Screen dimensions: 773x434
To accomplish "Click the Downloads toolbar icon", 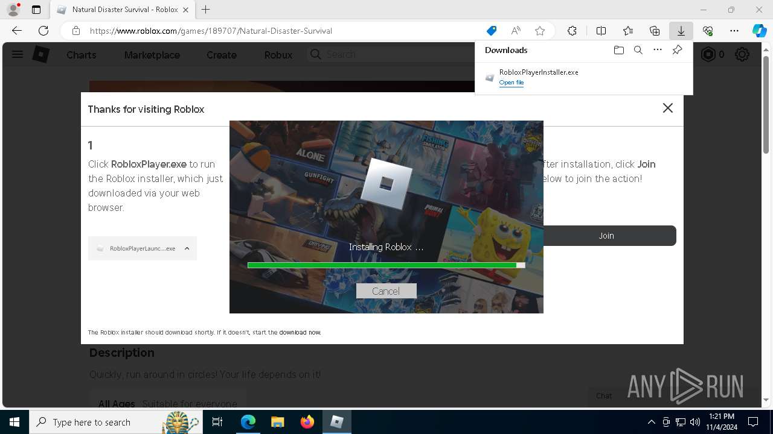I will coord(681,31).
